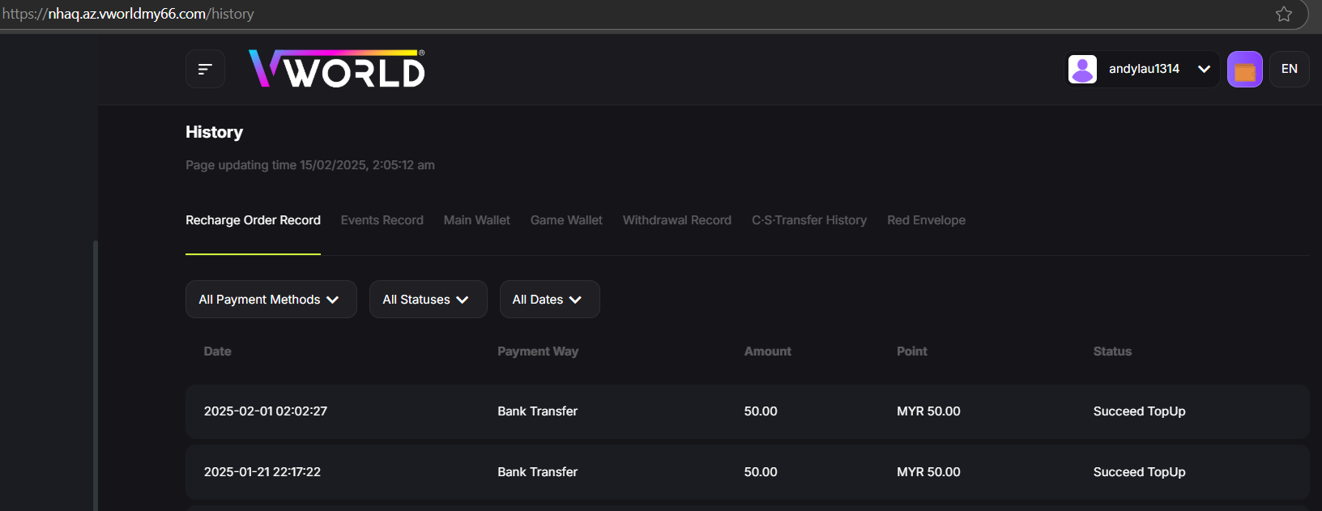Click Bank Transfer in 2025-01-21 row

click(538, 472)
